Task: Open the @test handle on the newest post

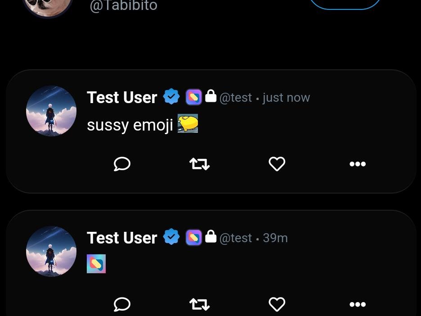Action: point(236,97)
